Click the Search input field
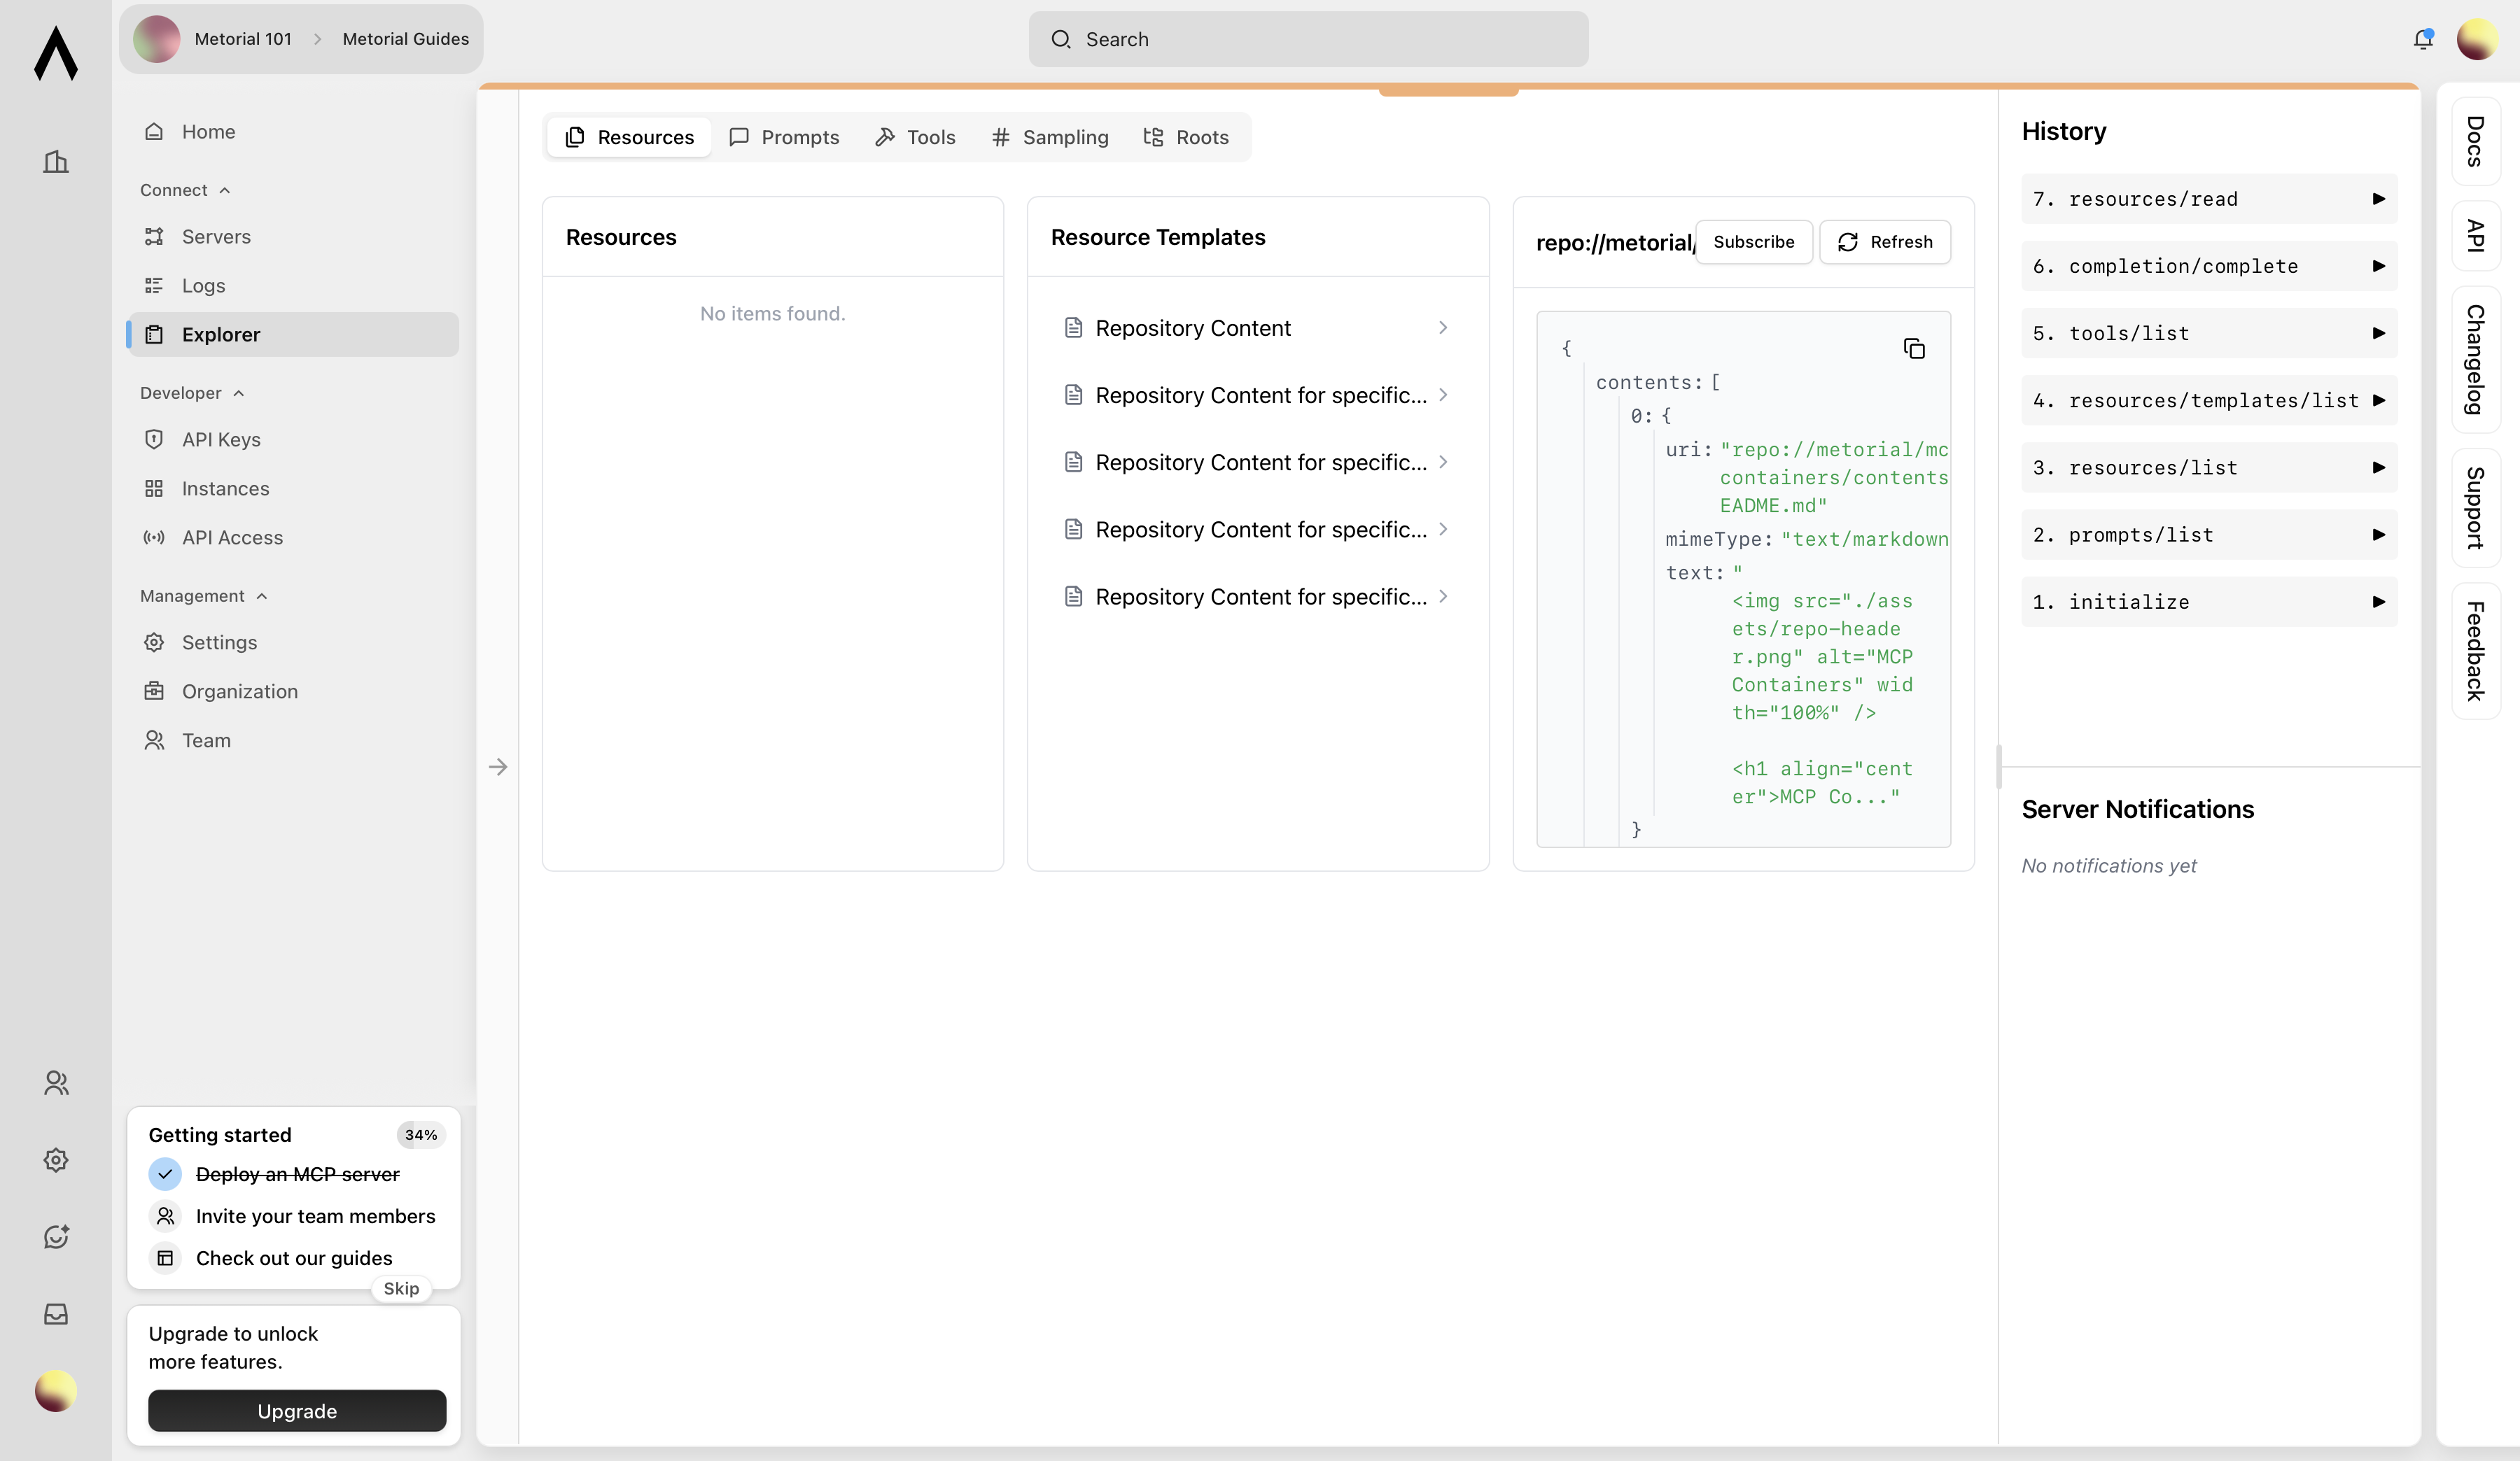The width and height of the screenshot is (2520, 1461). [1308, 39]
